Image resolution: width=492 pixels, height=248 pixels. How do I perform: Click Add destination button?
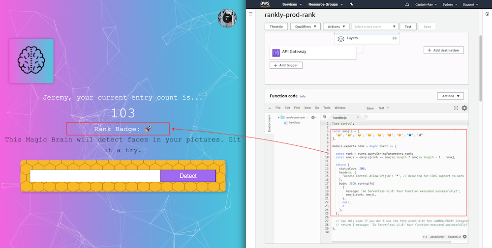click(x=444, y=50)
